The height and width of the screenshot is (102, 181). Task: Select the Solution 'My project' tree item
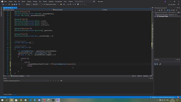point(167,14)
